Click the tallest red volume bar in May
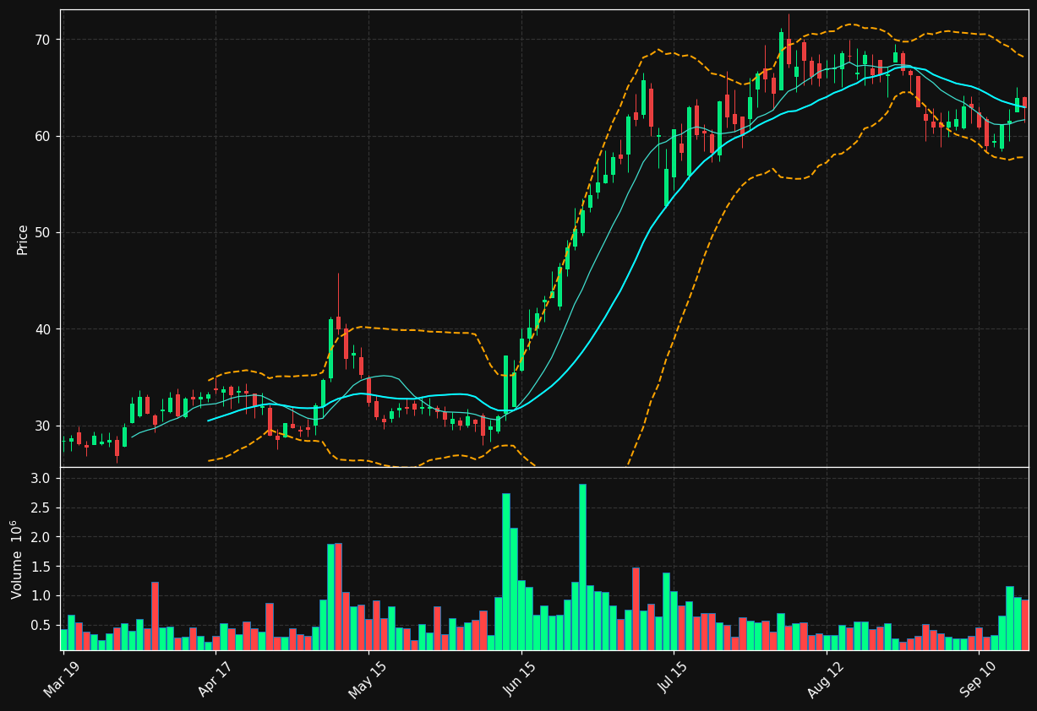This screenshot has height=711, width=1037. (x=338, y=596)
